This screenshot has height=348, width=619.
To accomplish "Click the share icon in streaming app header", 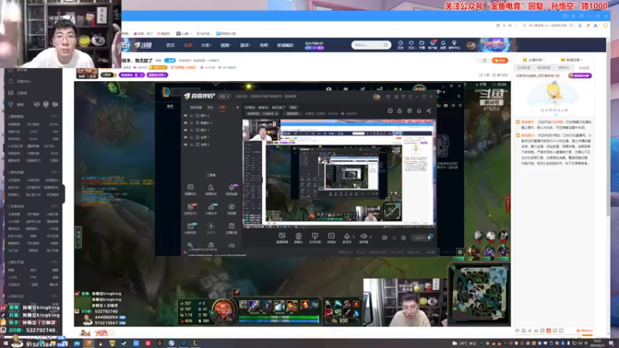I will coord(429,111).
